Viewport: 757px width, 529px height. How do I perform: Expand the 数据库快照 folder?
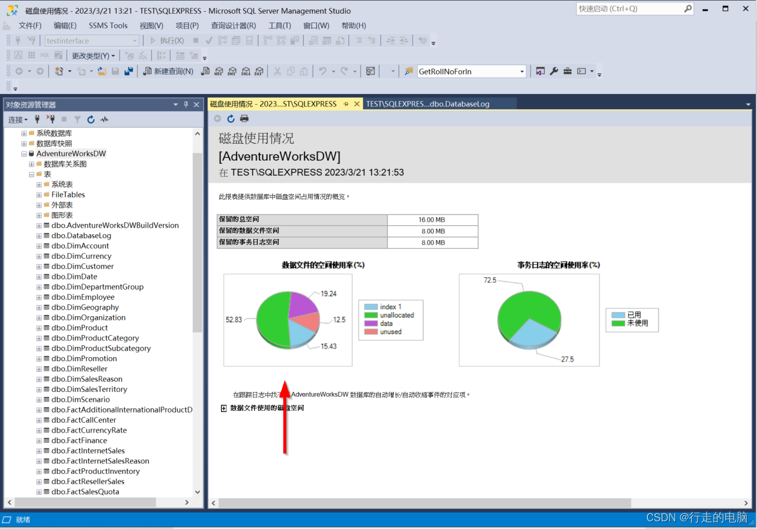point(24,144)
